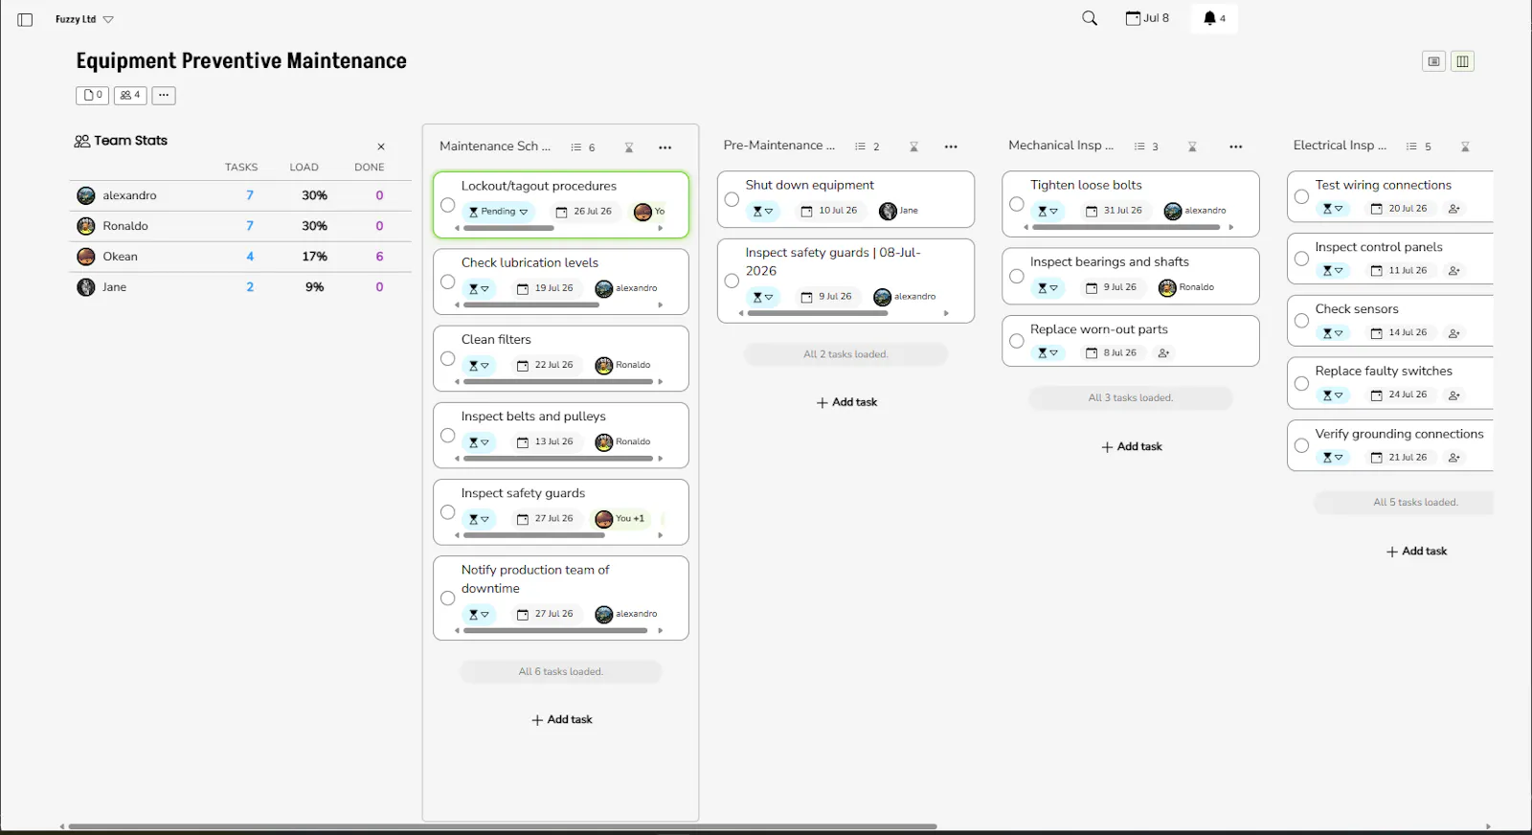Add task to Pre-Maintenance column

[x=846, y=403]
